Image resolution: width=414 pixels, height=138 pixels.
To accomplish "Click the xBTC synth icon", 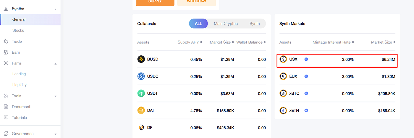I will tap(283, 93).
